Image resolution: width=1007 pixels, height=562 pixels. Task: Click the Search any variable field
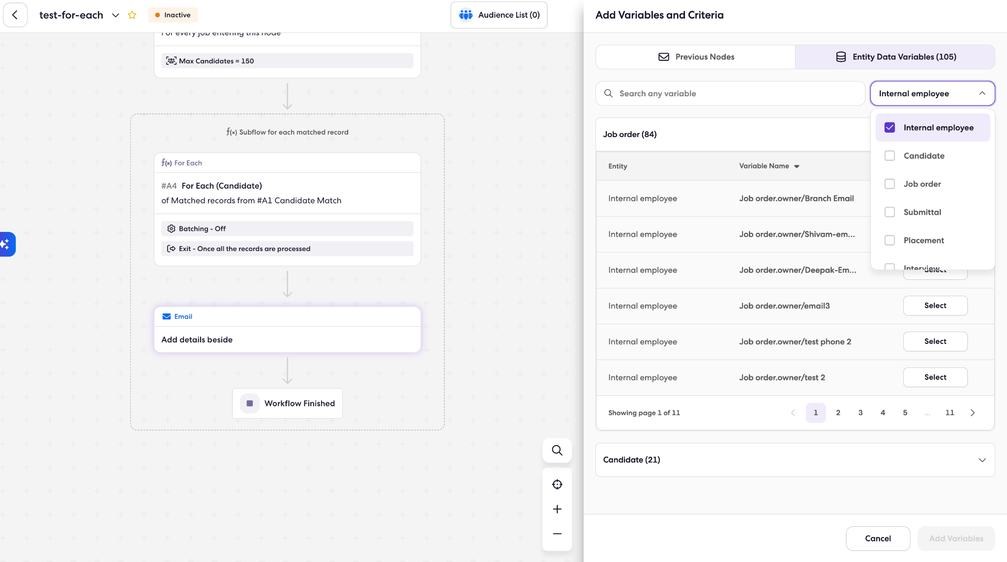click(x=730, y=93)
